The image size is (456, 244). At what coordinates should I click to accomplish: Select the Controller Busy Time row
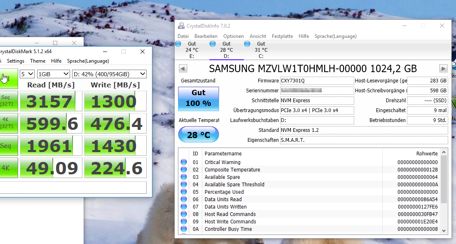click(309, 229)
